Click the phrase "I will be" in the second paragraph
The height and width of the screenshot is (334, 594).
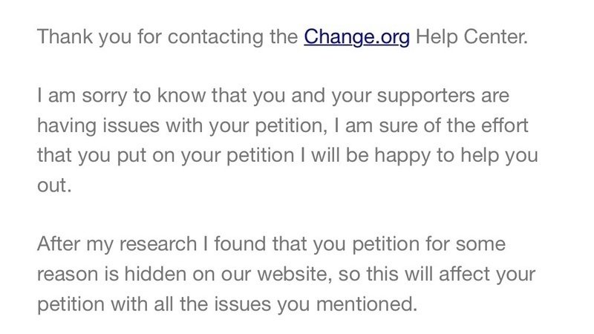[x=339, y=157]
